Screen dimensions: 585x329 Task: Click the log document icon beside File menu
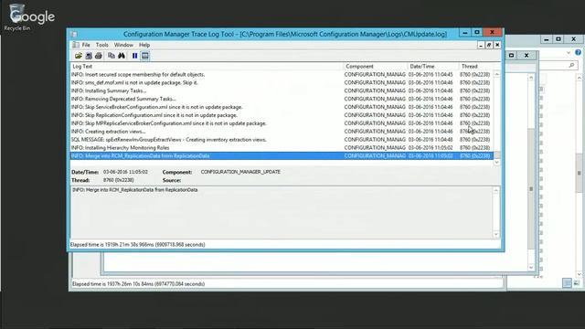click(x=76, y=45)
